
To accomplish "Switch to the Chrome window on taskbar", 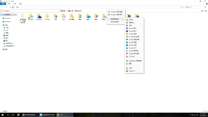I will click(x=30, y=115).
